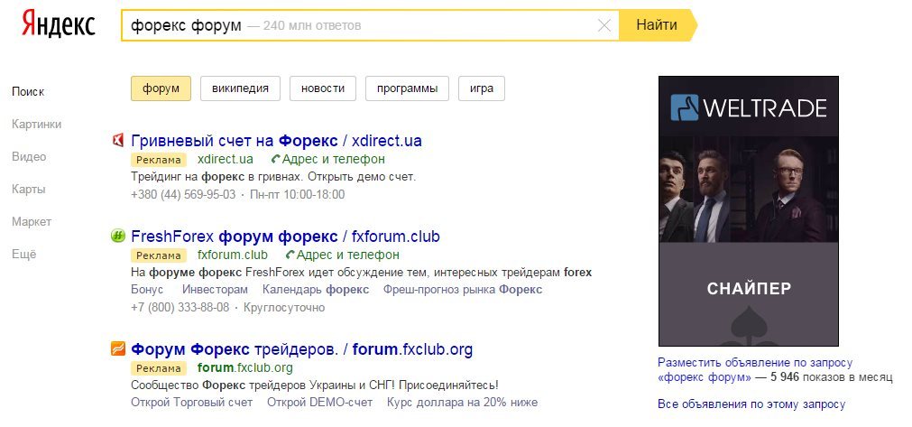
Task: Click the СНАЙПЕР caption in the banner
Action: [x=749, y=289]
